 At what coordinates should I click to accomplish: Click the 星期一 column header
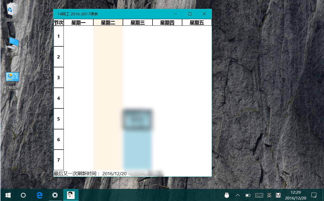pos(78,23)
